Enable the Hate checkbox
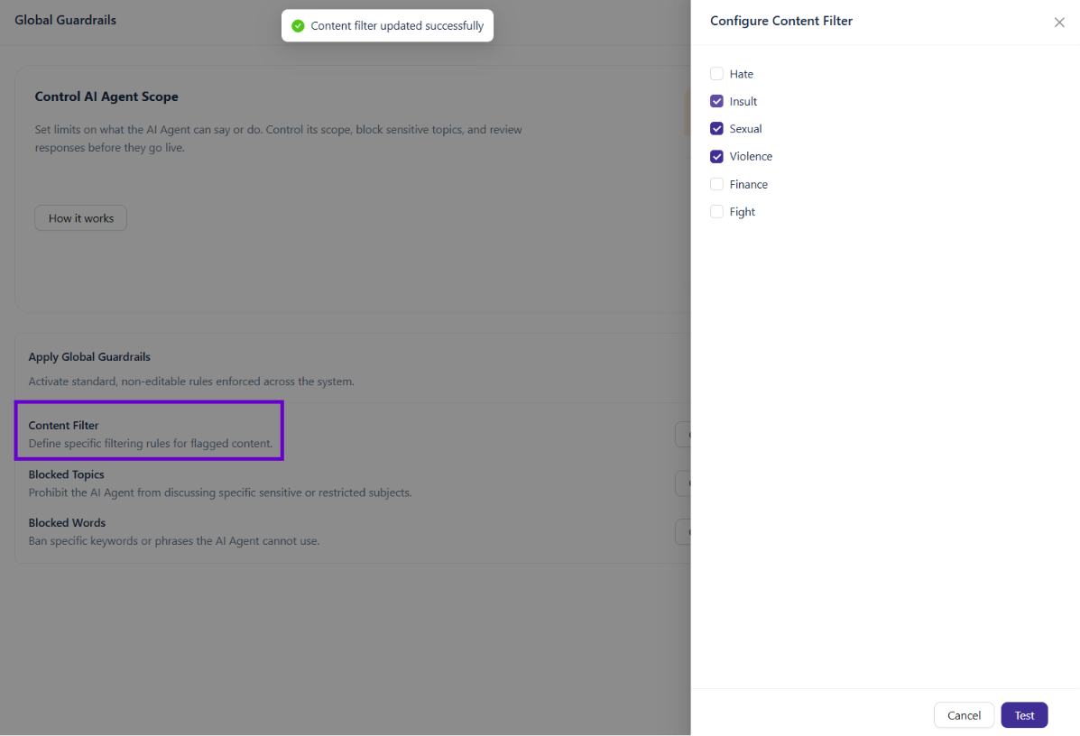The width and height of the screenshot is (1080, 736). pyautogui.click(x=716, y=74)
